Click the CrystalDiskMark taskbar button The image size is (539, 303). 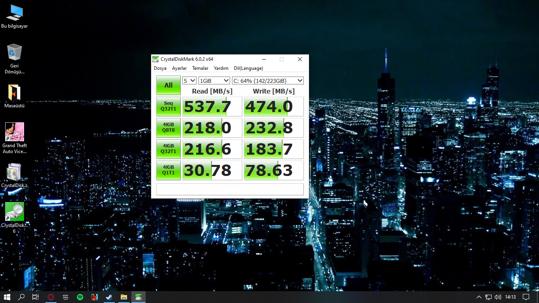(138, 297)
